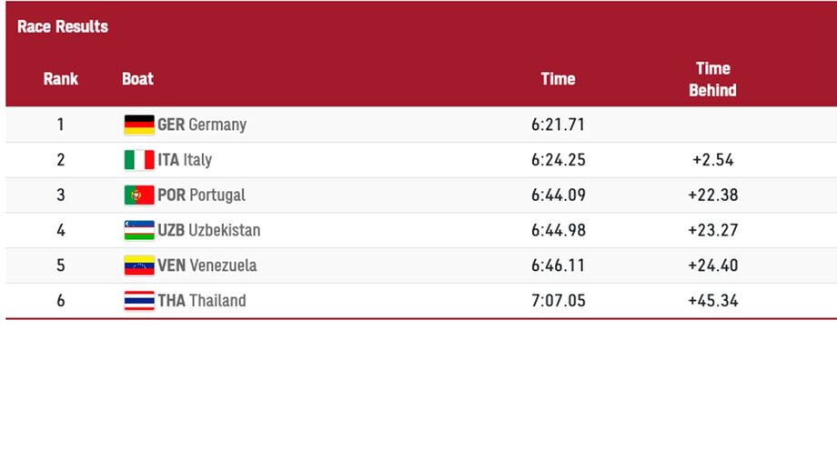837x471 pixels.
Task: Click the Thailand flag icon
Action: point(139,300)
